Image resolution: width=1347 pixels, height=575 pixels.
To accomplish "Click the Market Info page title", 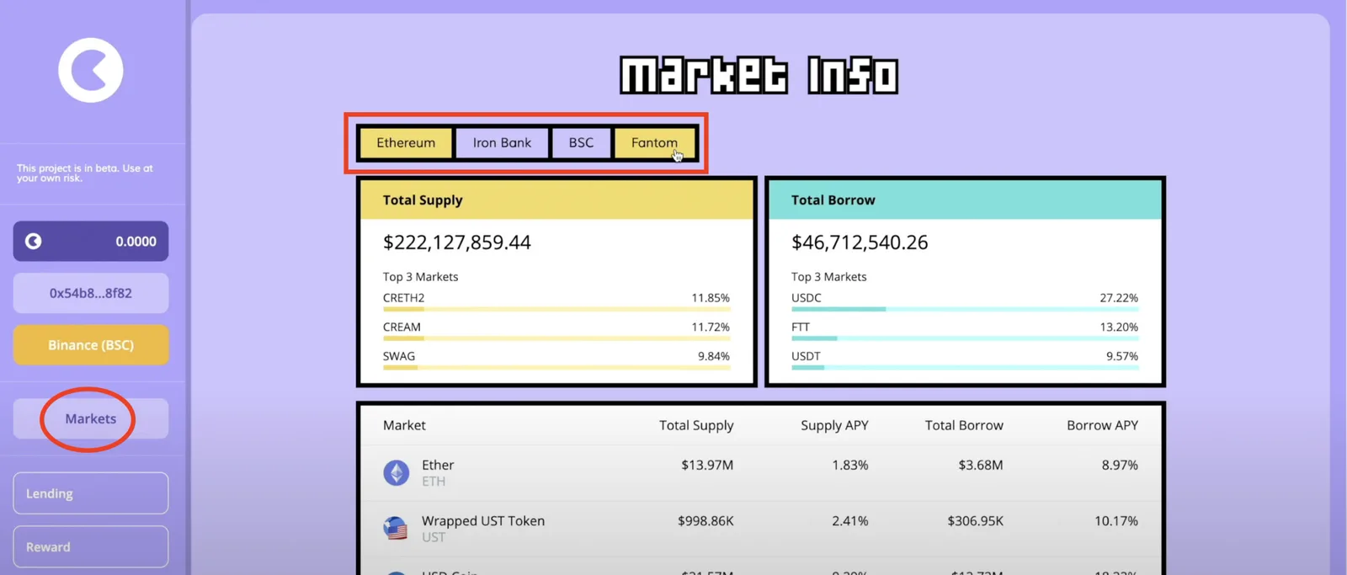I will click(x=759, y=75).
